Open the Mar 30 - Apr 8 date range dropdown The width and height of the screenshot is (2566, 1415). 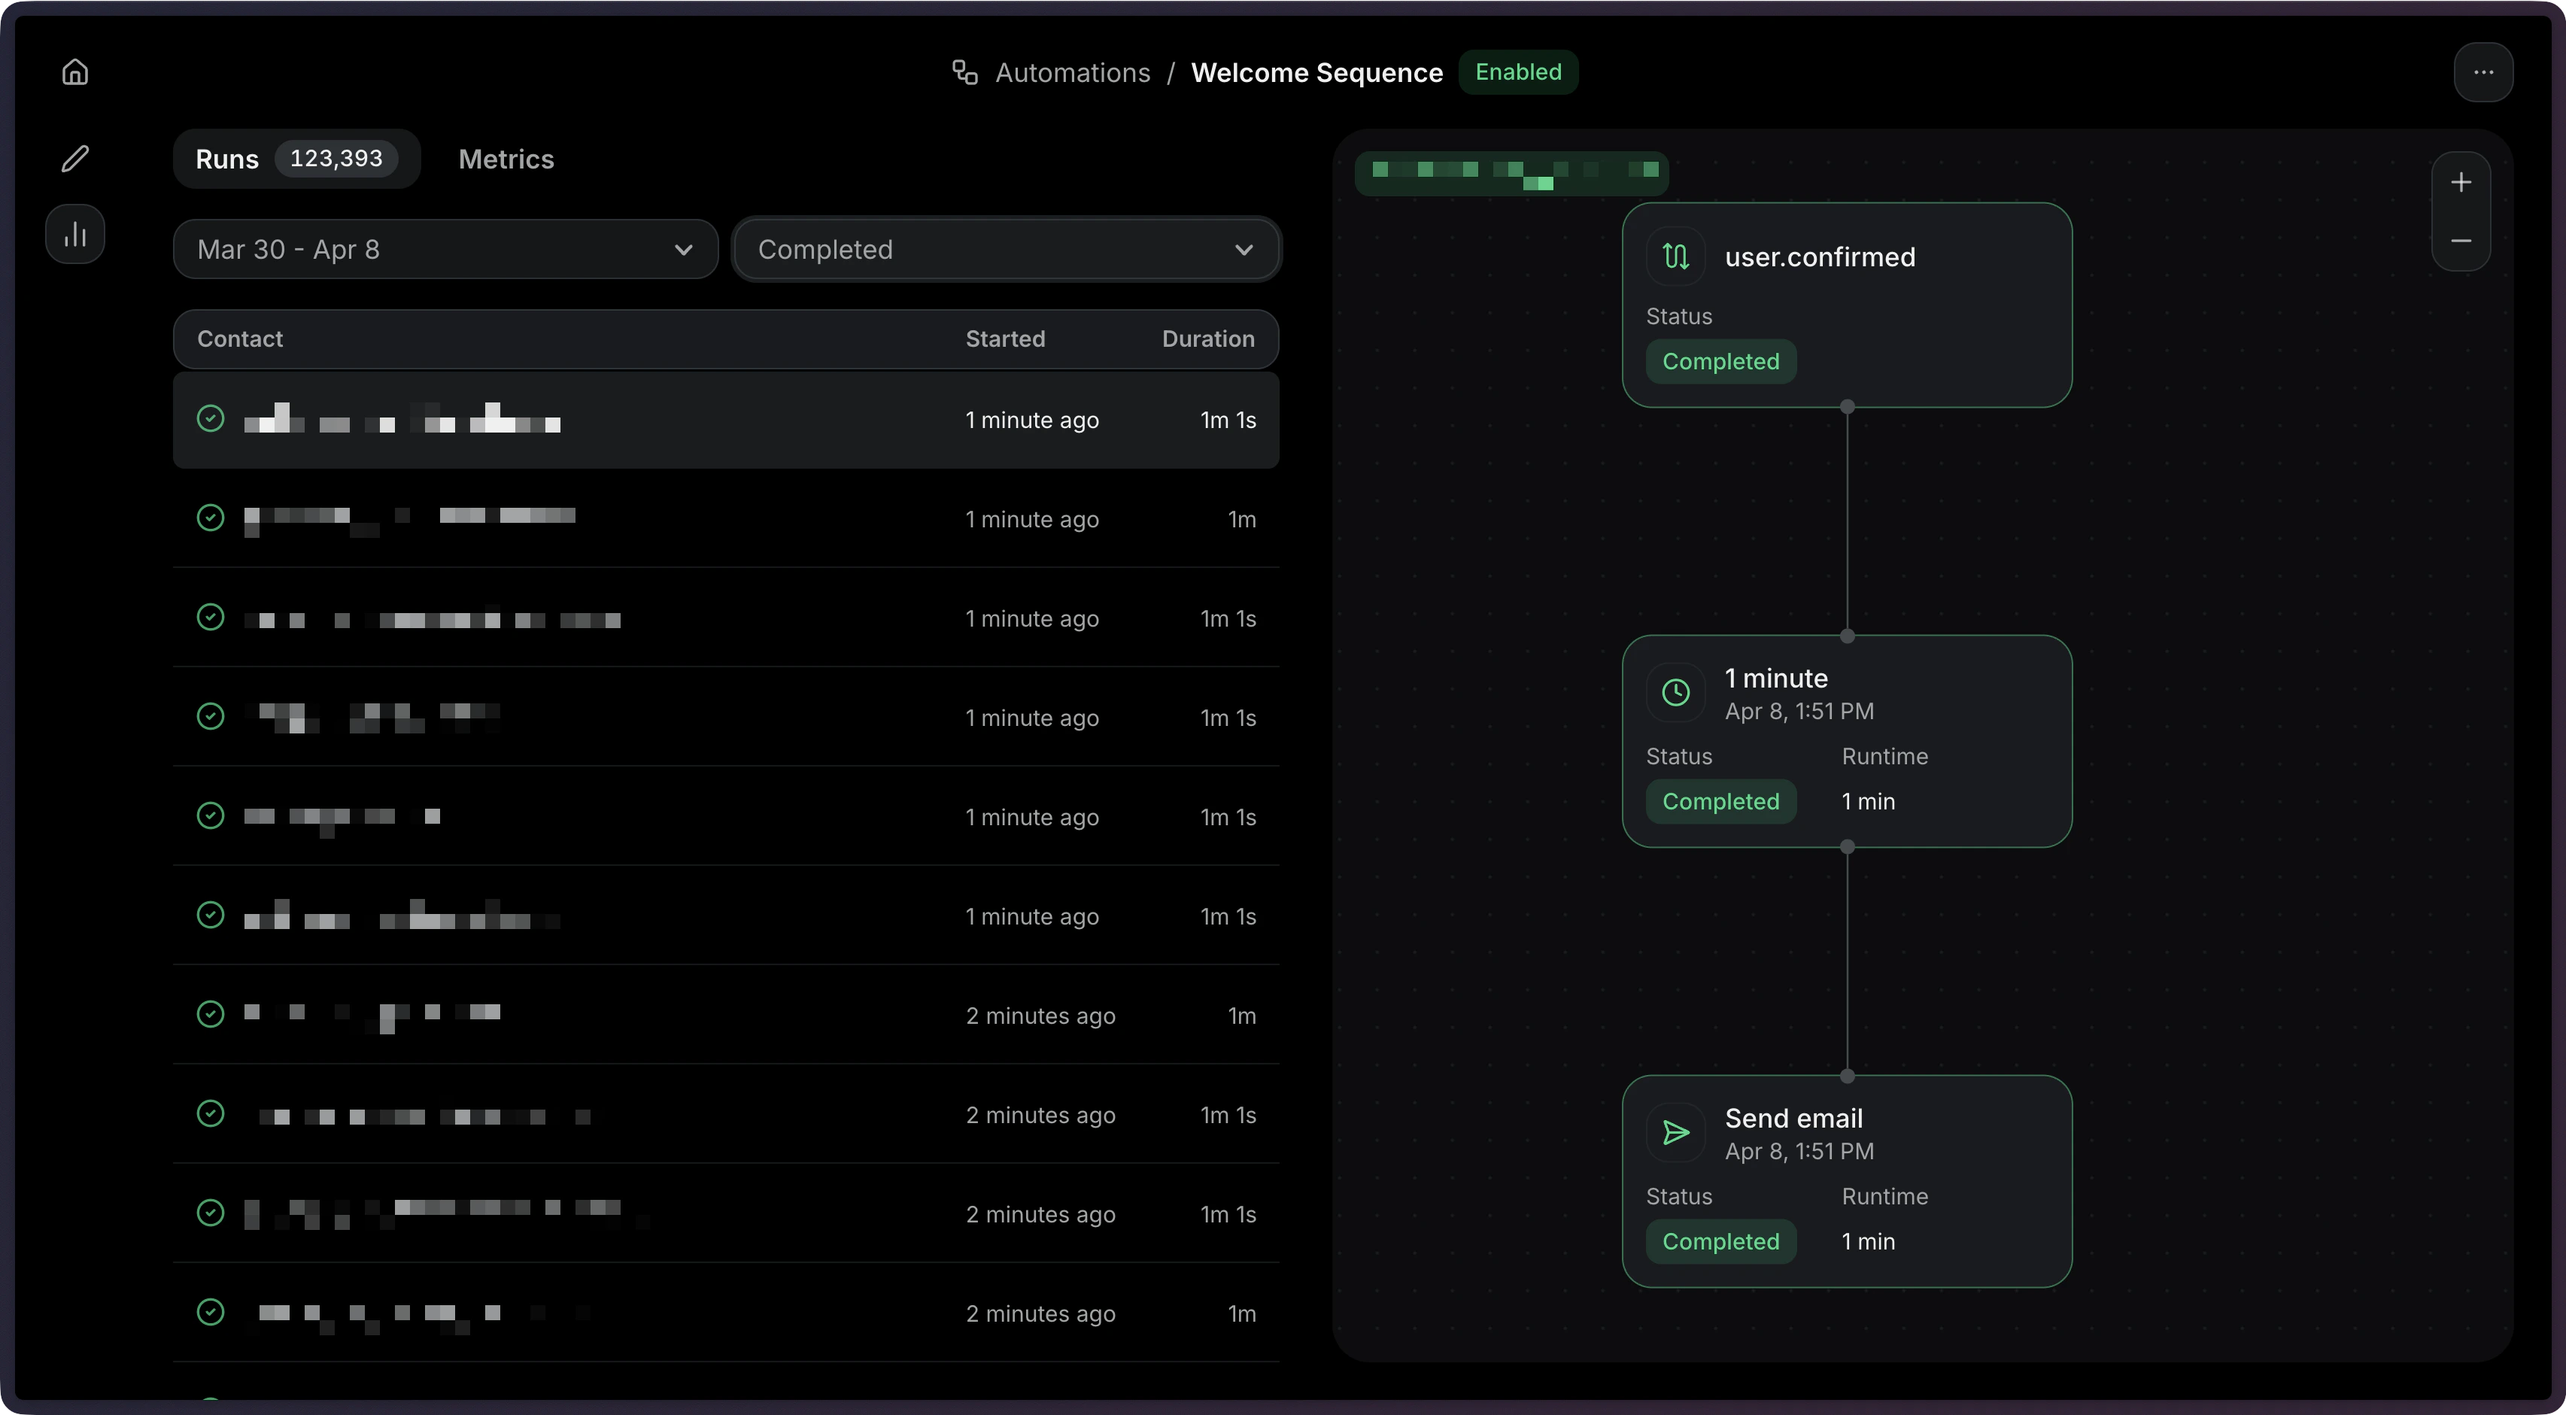pos(445,249)
